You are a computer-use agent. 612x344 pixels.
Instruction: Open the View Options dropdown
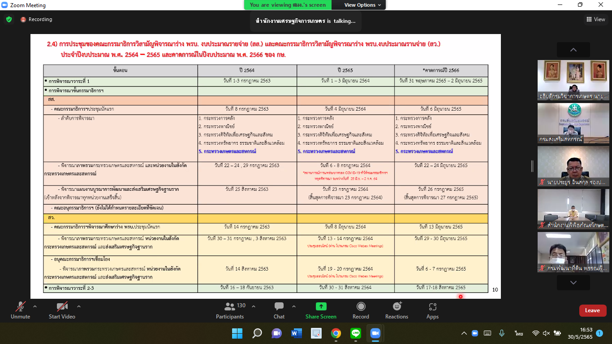click(362, 5)
